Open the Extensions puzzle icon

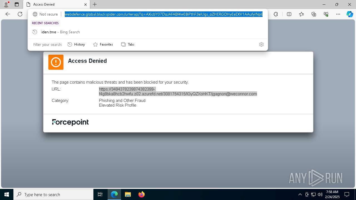[x=276, y=14]
